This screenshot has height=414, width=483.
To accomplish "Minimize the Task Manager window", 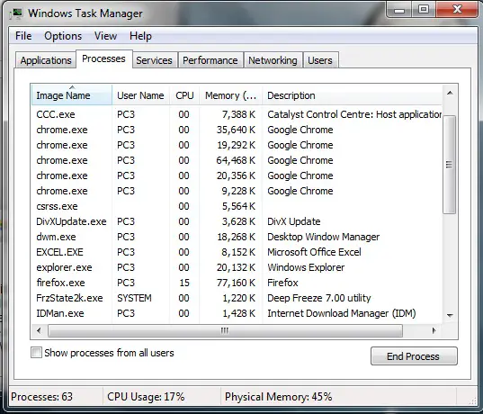I will [399, 10].
